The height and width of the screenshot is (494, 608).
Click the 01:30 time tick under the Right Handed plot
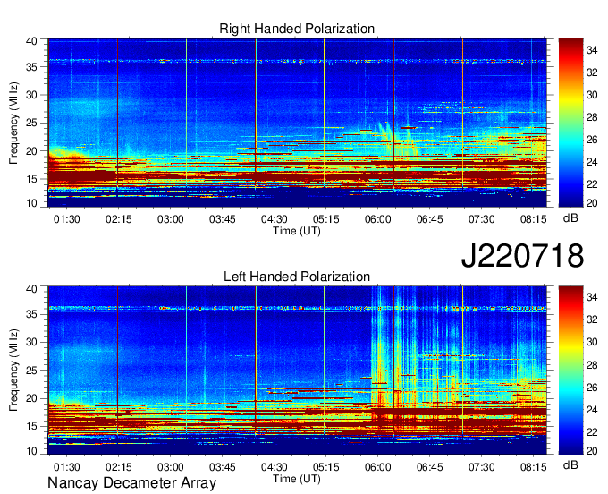click(67, 219)
